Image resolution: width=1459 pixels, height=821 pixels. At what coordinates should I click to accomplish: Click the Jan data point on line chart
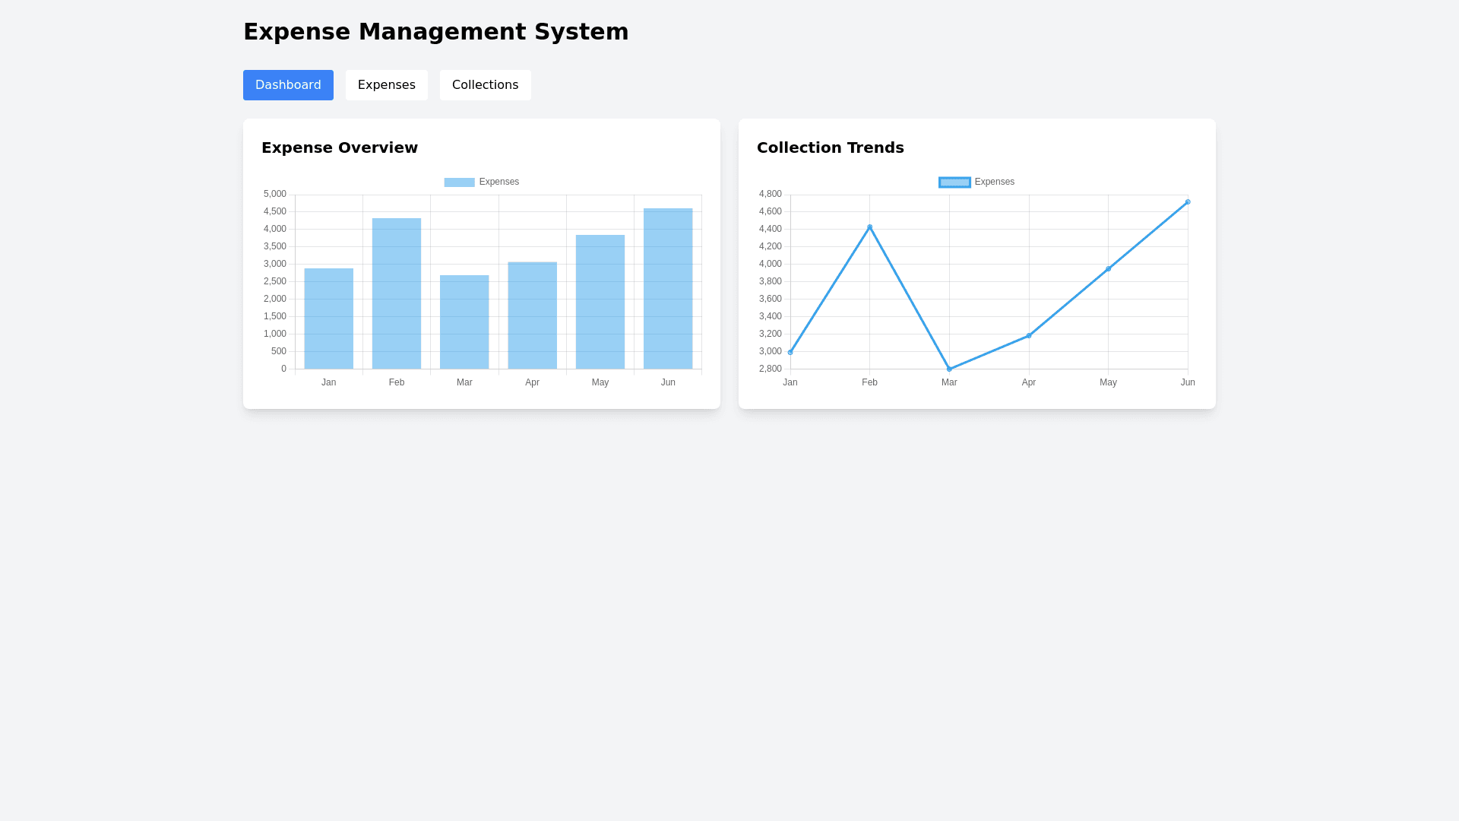click(x=790, y=353)
